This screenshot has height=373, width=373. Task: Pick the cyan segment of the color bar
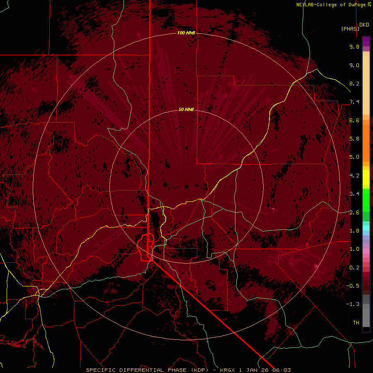pyautogui.click(x=366, y=228)
